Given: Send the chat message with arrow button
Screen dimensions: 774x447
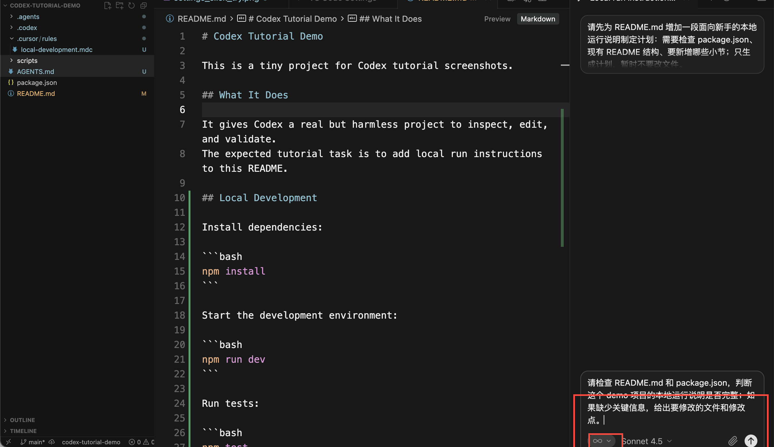Looking at the screenshot, I should tap(751, 441).
